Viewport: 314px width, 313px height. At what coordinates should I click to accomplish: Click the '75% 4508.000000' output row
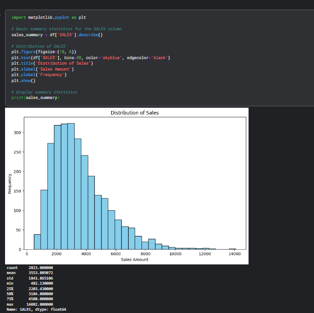[30, 299]
